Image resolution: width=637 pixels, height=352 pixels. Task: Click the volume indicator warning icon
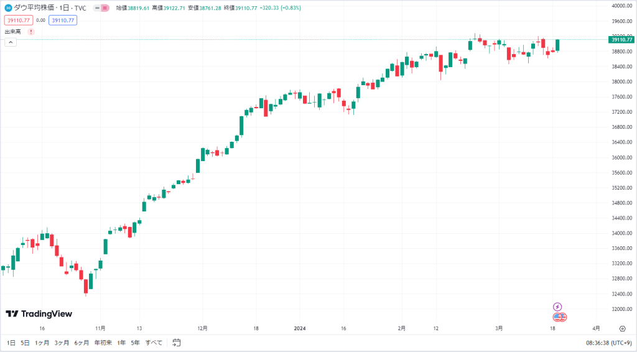point(31,32)
